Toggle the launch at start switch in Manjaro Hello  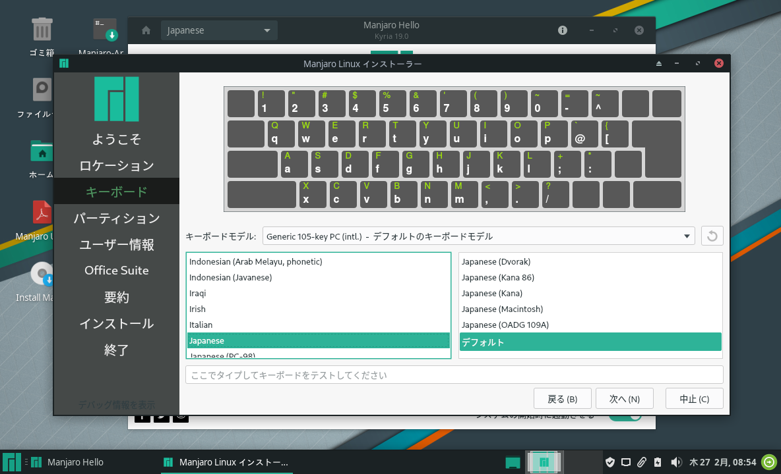[625, 418]
